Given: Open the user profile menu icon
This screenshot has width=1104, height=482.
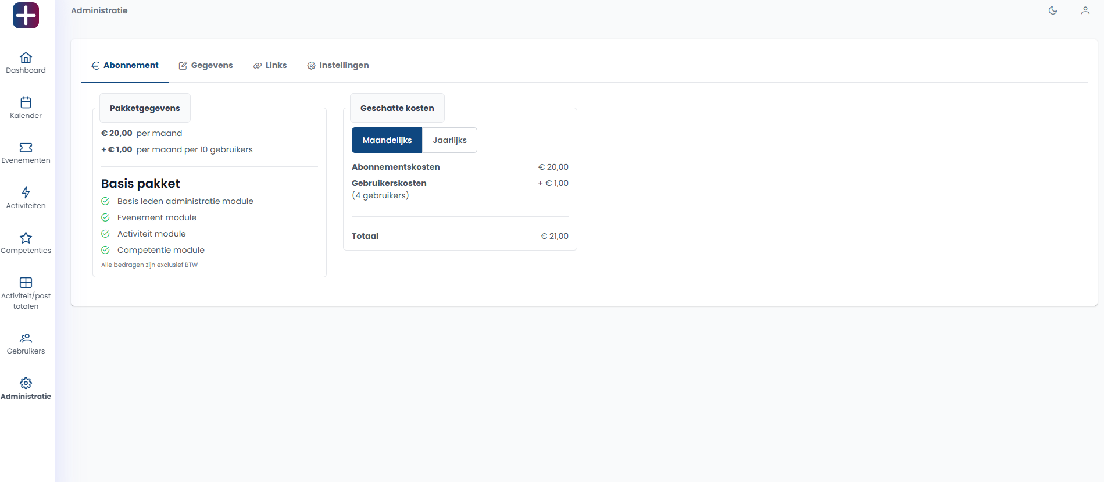Looking at the screenshot, I should click(1085, 10).
